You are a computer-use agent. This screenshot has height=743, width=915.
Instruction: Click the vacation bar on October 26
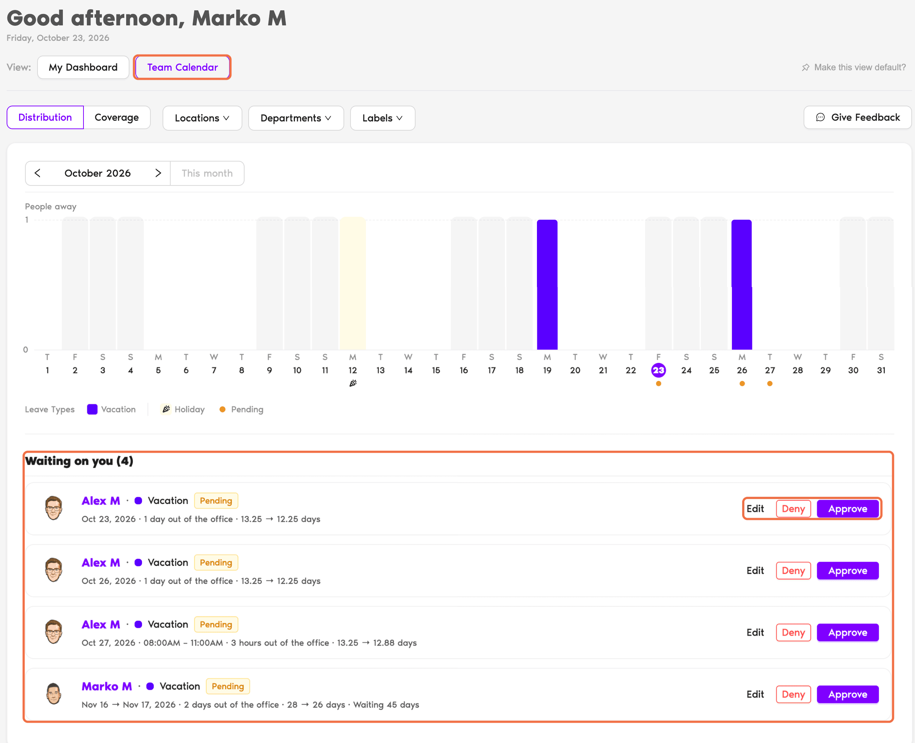coord(742,284)
